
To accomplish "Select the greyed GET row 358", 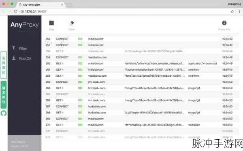I will pyautogui.click(x=140, y=51).
